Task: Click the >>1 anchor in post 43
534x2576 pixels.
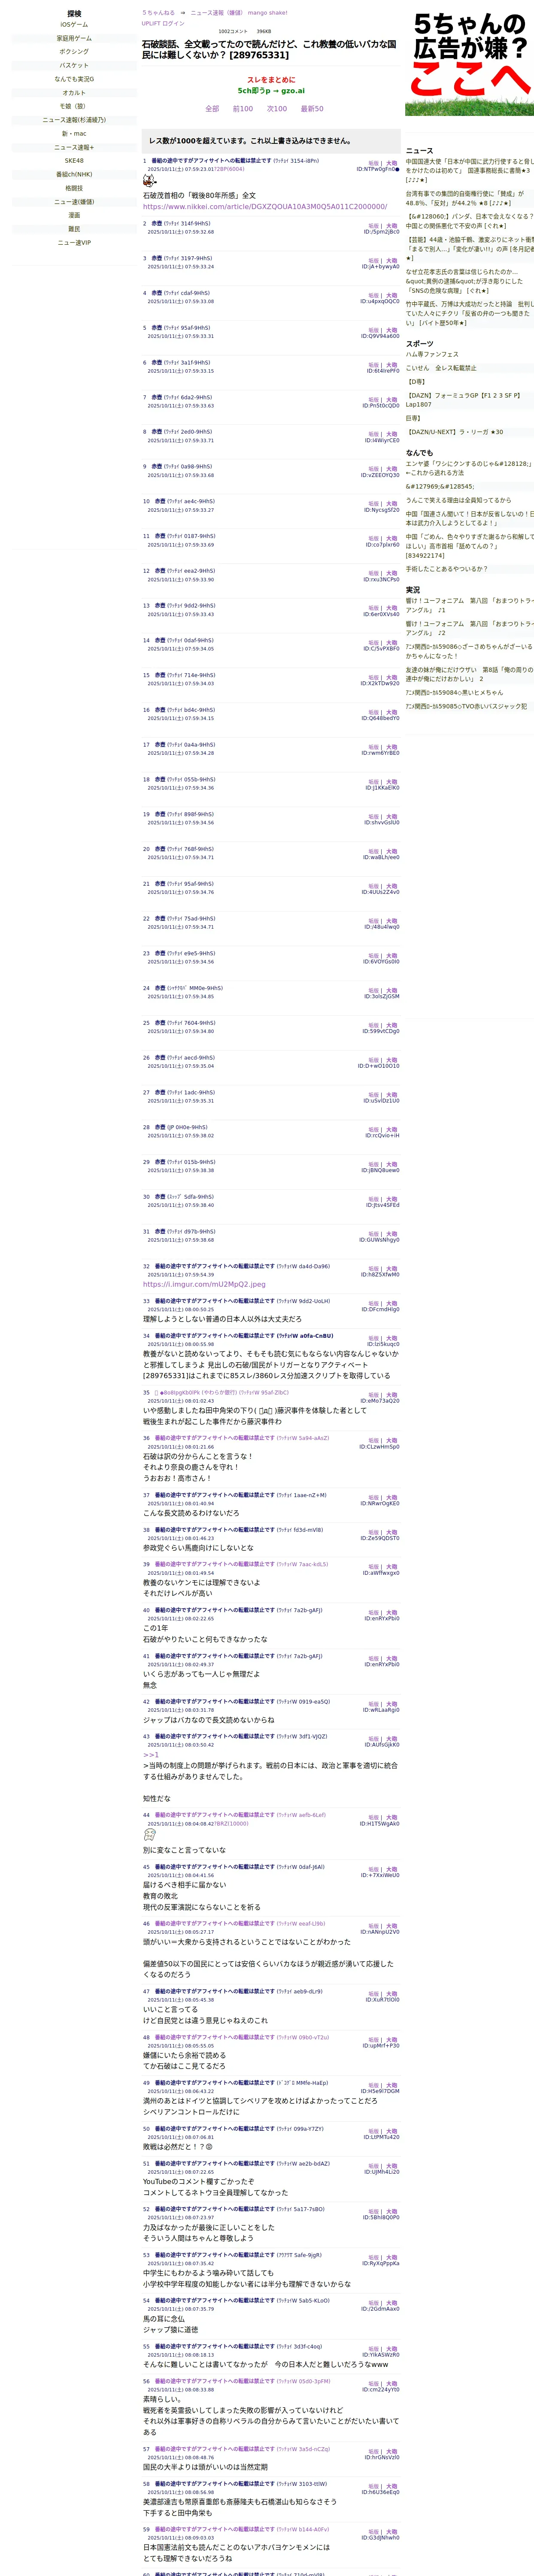Action: [x=151, y=1755]
